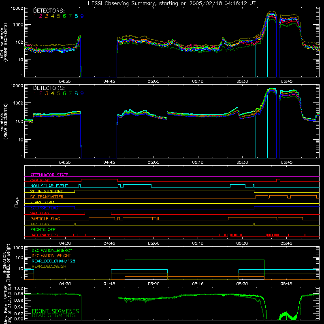Select 'DETECTORS:' legend heading in front segments panel
This screenshot has width=324, height=324.
point(49,11)
